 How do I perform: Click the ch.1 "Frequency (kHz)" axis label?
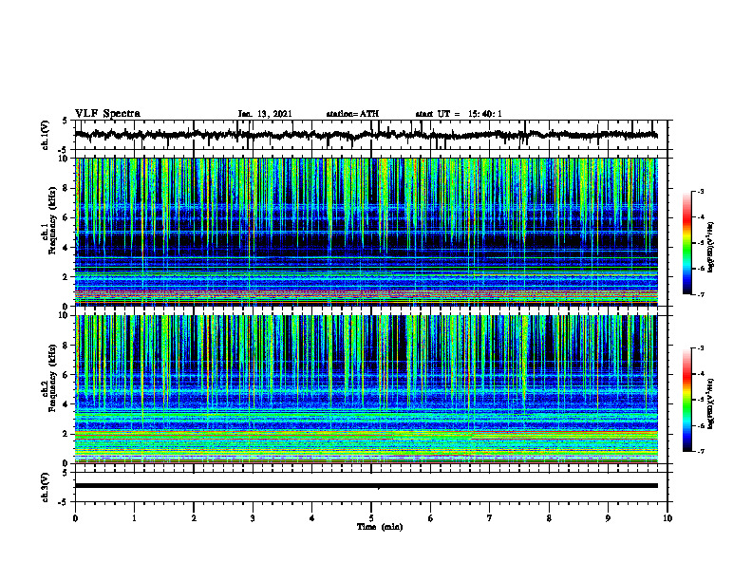53,220
